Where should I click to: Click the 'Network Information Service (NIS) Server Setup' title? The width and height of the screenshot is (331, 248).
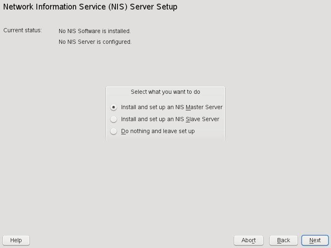(90, 7)
